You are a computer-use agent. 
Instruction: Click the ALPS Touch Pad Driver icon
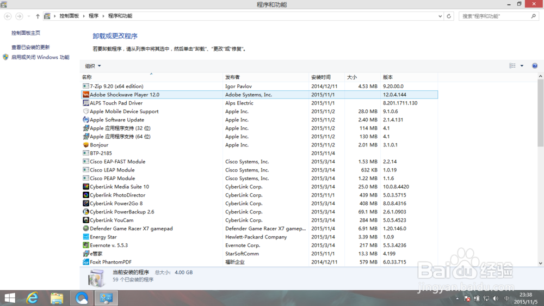[x=86, y=103]
